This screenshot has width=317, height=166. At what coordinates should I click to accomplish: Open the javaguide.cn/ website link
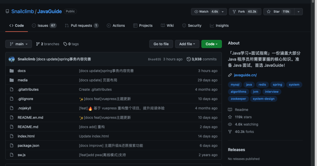(245, 75)
